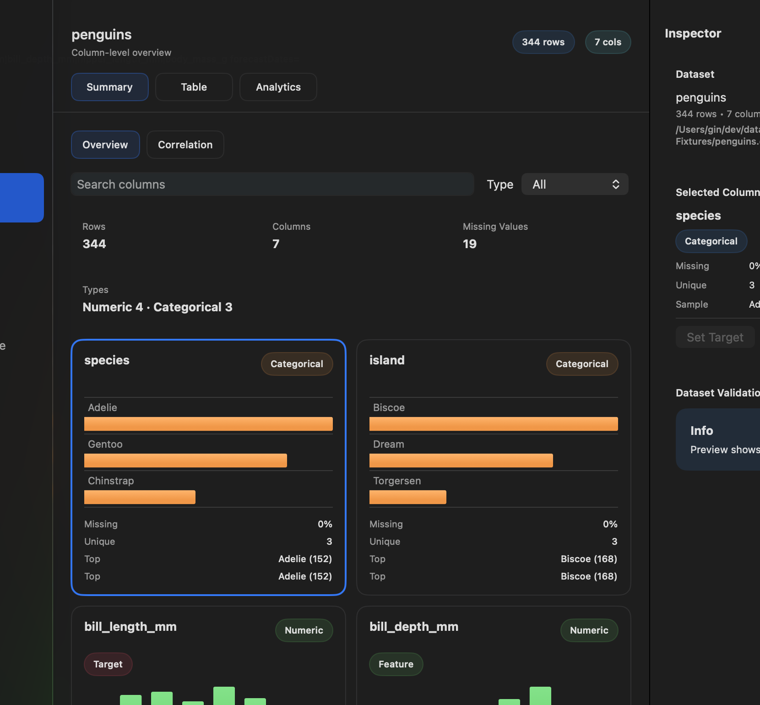The height and width of the screenshot is (705, 760).
Task: Select the species column card
Action: [209, 467]
